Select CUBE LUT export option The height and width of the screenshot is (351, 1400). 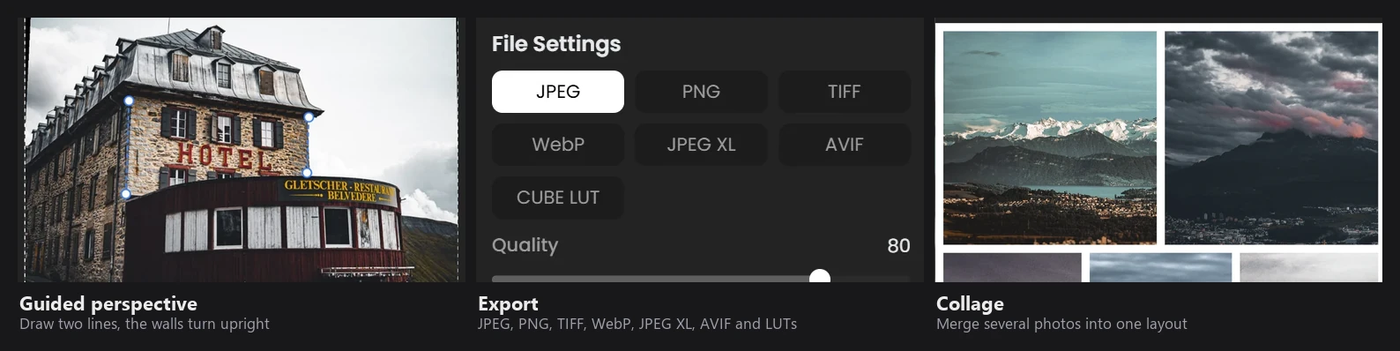pos(557,198)
